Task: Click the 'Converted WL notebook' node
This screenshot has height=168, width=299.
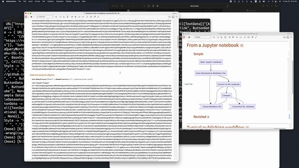Action: [x=242, y=106]
